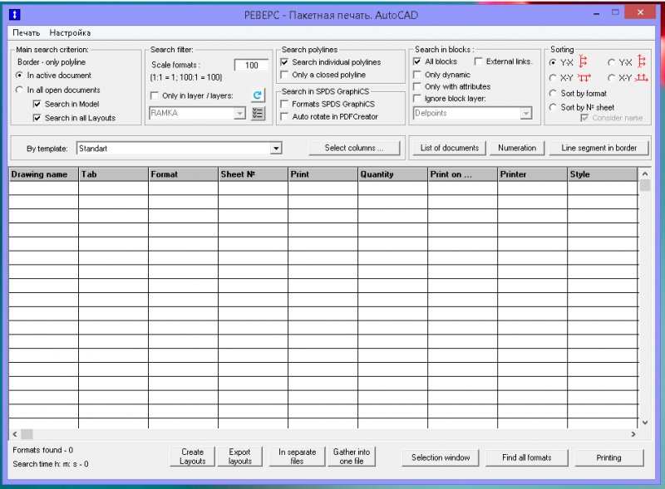Click the layer list selection icon
This screenshot has width=665, height=489.
[258, 113]
